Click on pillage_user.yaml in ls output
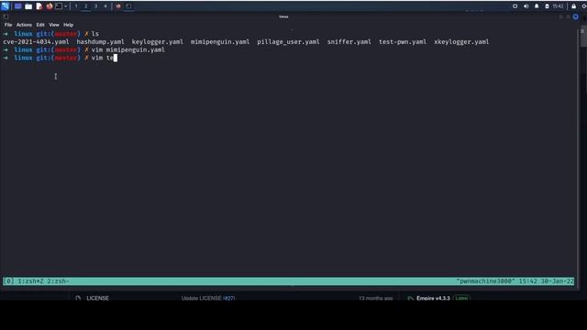This screenshot has height=330, width=587. click(x=288, y=42)
